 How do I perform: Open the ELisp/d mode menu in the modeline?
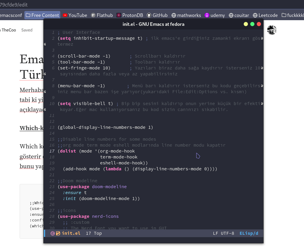click(x=249, y=233)
